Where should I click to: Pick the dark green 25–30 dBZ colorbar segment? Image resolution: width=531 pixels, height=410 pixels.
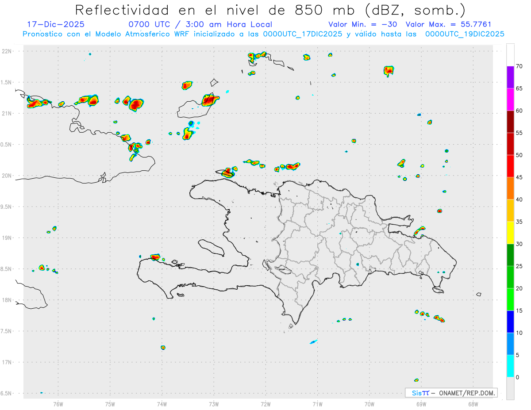510,255
